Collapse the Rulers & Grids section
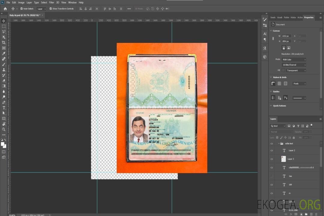Viewport: 324px width, 216px height. click(x=271, y=77)
